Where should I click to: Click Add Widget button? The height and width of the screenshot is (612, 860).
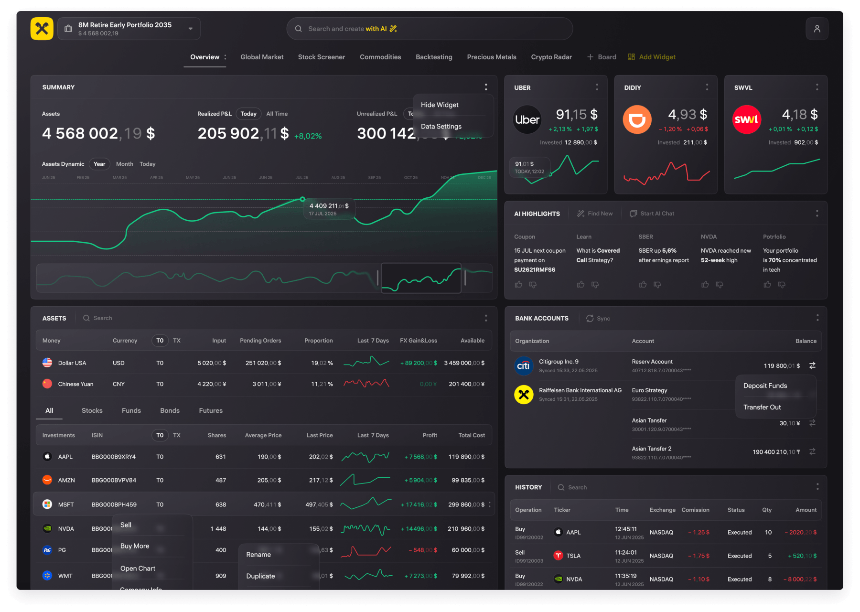pos(652,57)
